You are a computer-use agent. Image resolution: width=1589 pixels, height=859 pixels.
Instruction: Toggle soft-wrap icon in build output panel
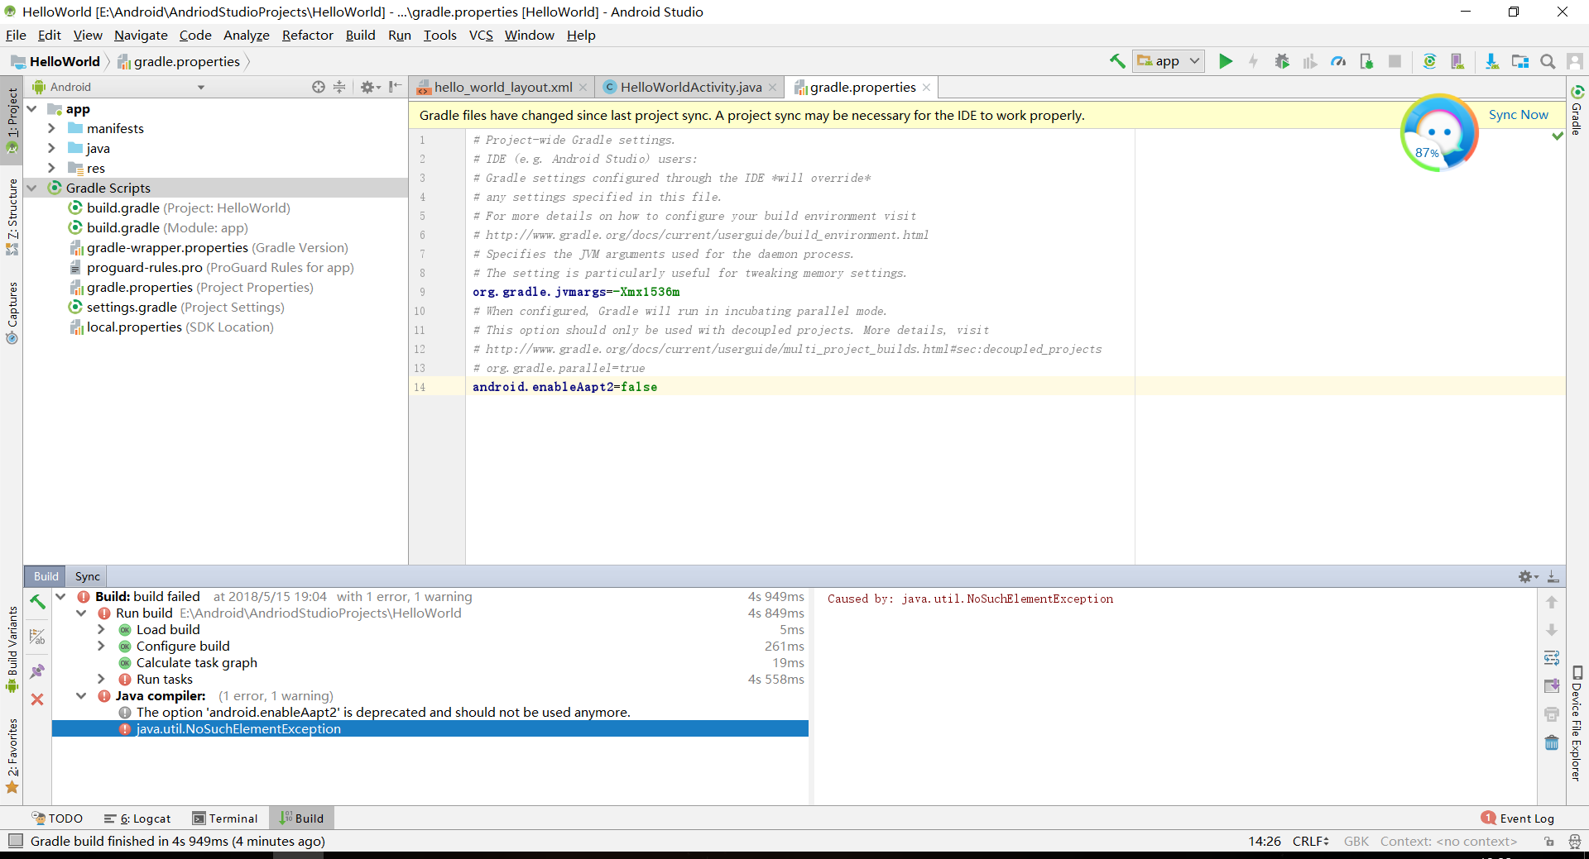(x=1552, y=658)
